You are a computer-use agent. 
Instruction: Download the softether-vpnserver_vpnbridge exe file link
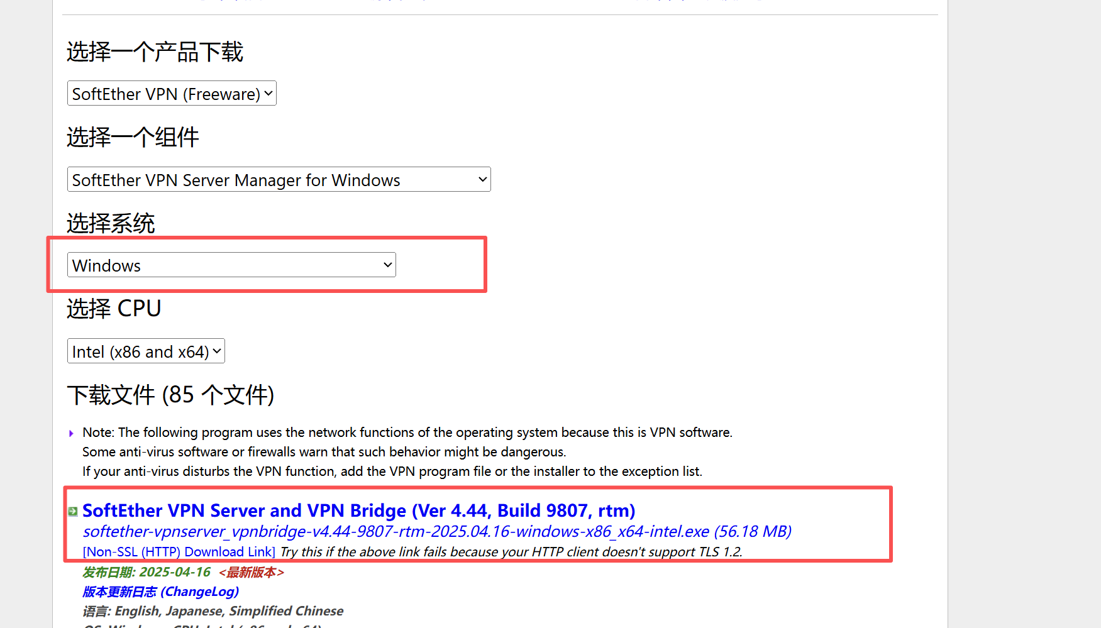[x=436, y=532]
